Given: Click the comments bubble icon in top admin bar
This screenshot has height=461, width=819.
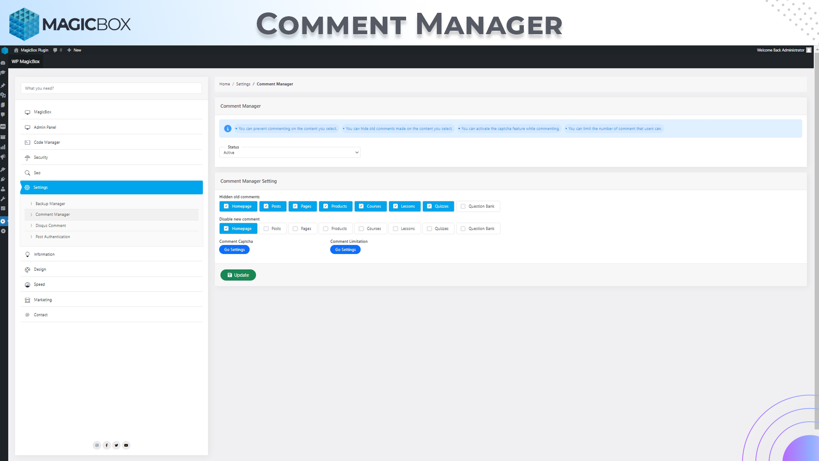Looking at the screenshot, I should [x=55, y=50].
